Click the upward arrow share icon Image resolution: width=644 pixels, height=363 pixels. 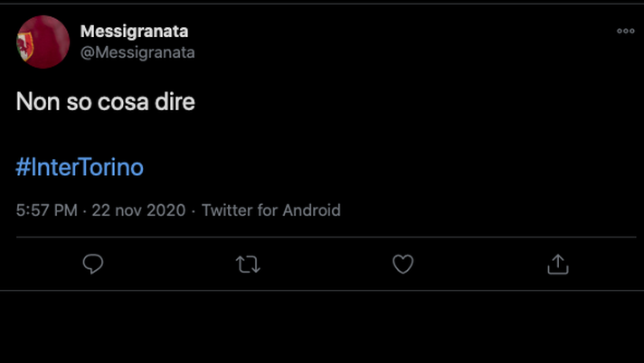click(x=558, y=264)
